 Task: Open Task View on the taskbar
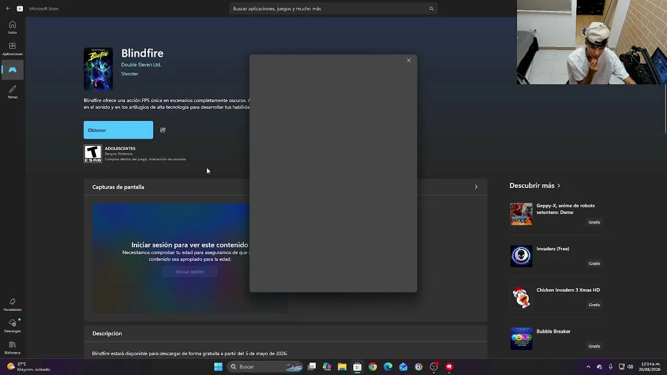tap(312, 367)
